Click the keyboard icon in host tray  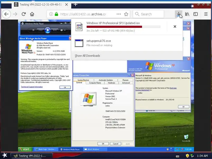[178, 156]
